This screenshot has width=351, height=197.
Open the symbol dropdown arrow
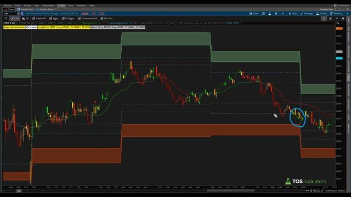[x=18, y=14]
